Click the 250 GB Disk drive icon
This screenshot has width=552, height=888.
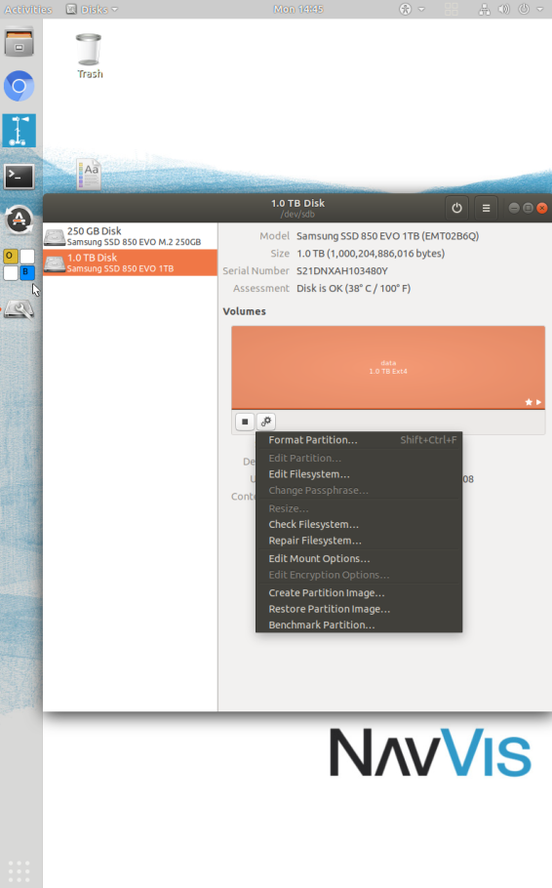click(x=55, y=236)
